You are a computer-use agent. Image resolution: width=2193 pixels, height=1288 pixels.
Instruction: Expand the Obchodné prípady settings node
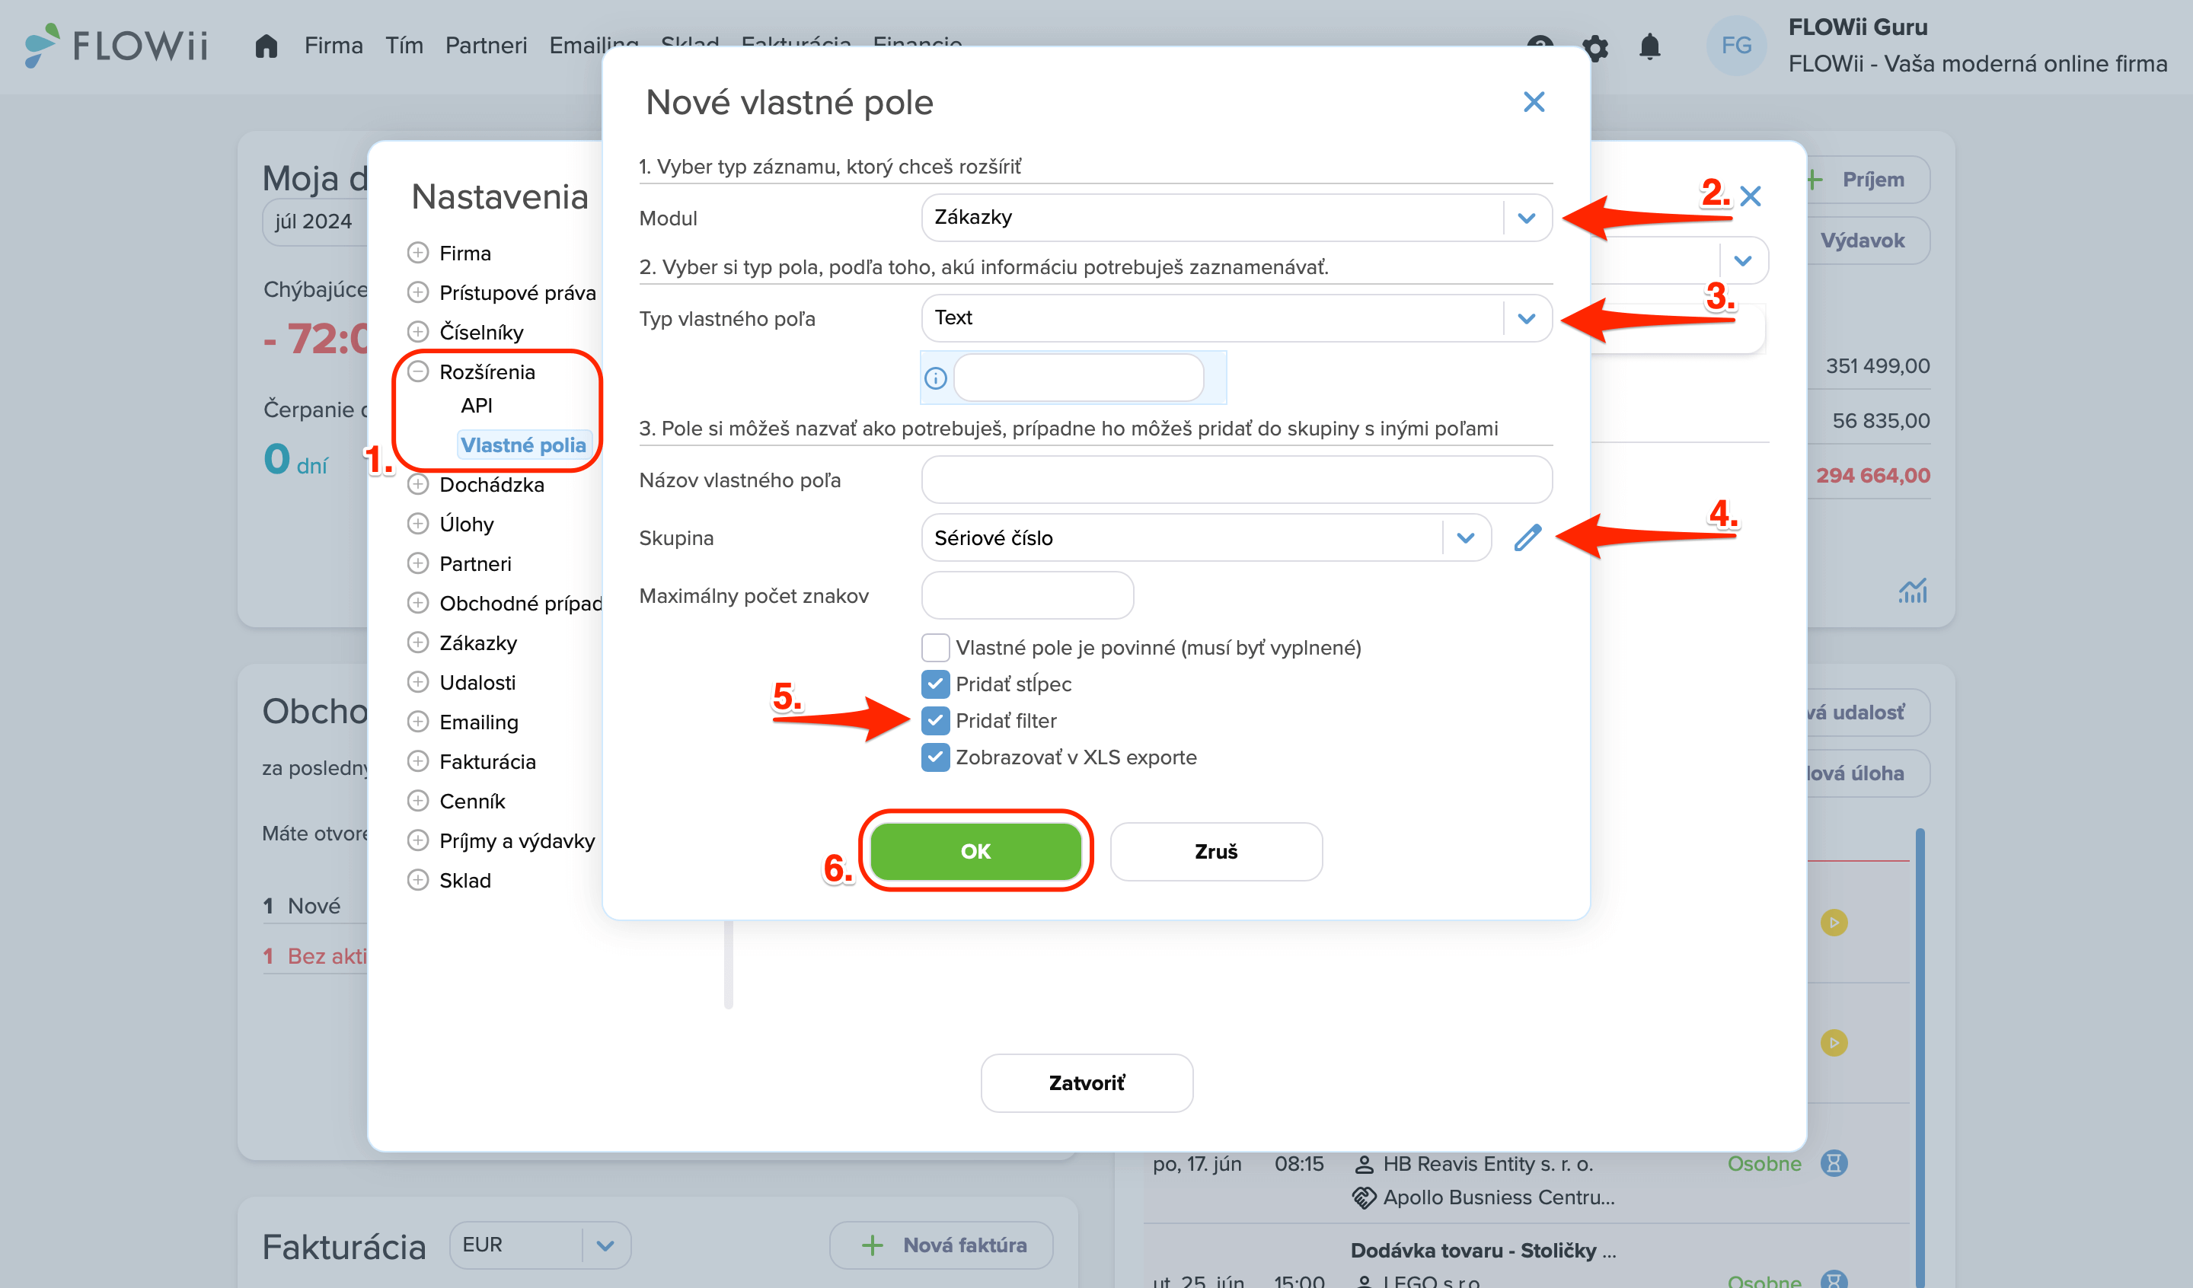click(x=418, y=602)
